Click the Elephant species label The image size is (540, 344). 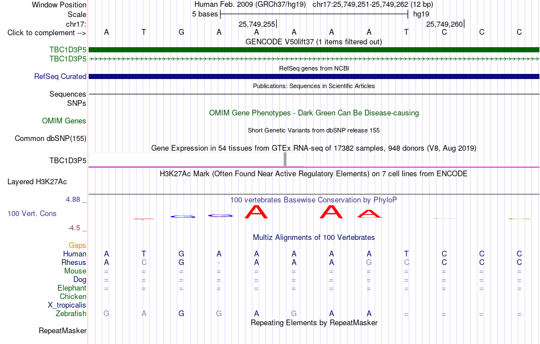click(72, 288)
